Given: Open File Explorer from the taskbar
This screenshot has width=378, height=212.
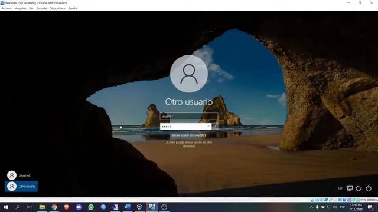Looking at the screenshot, I should coord(42,207).
